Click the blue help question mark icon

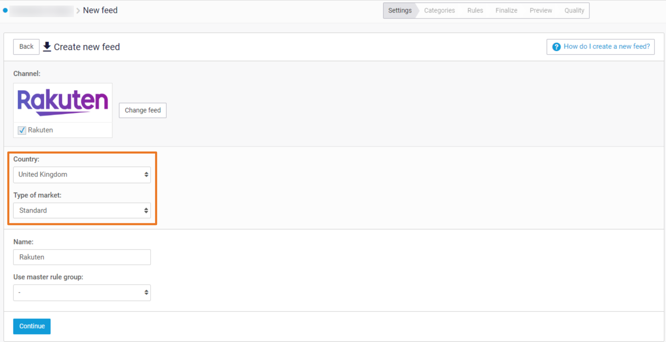click(556, 47)
